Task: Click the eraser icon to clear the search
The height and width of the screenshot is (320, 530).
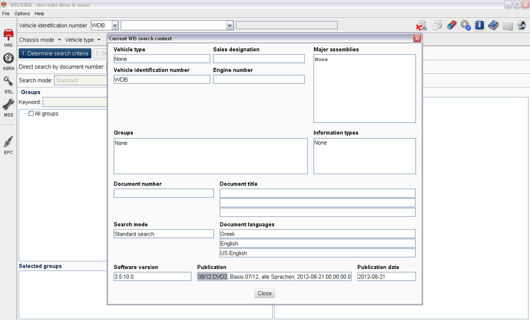Action: point(451,25)
